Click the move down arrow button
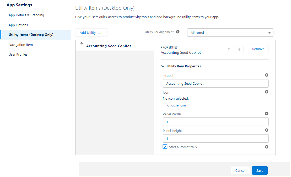The image size is (291, 177). 239,49
